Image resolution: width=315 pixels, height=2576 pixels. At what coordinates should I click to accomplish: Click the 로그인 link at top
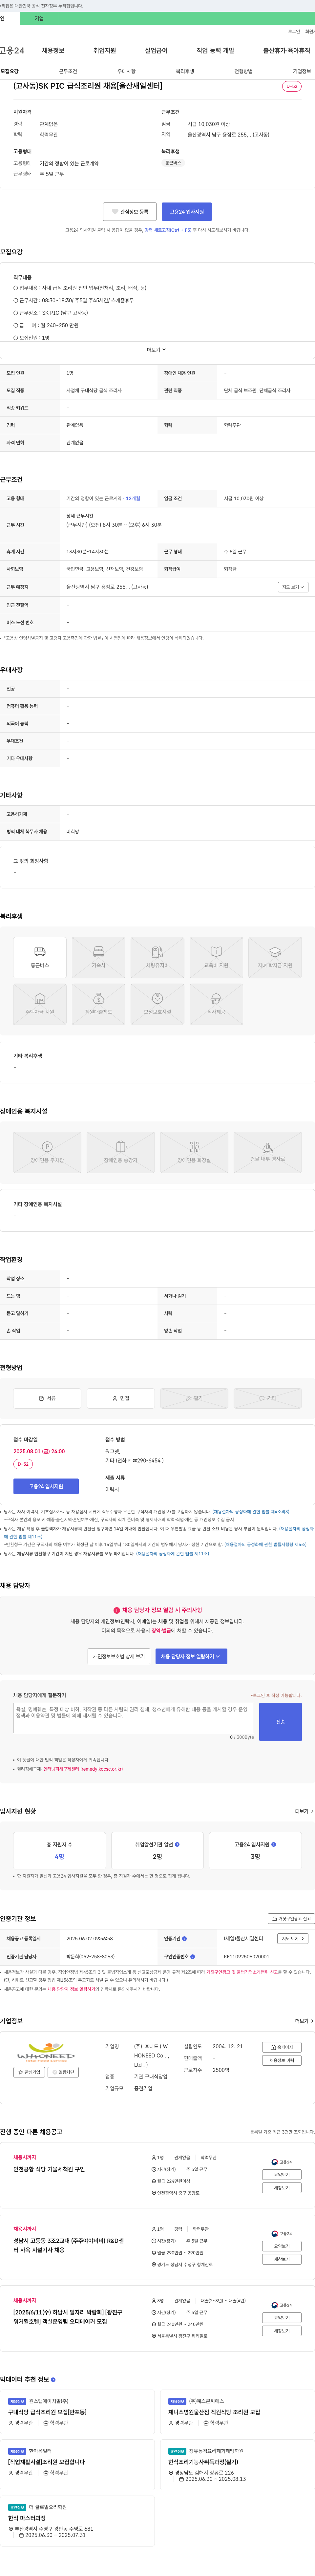tap(294, 31)
